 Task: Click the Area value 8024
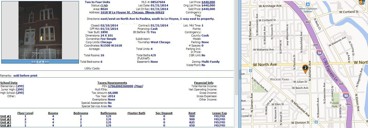104,9
